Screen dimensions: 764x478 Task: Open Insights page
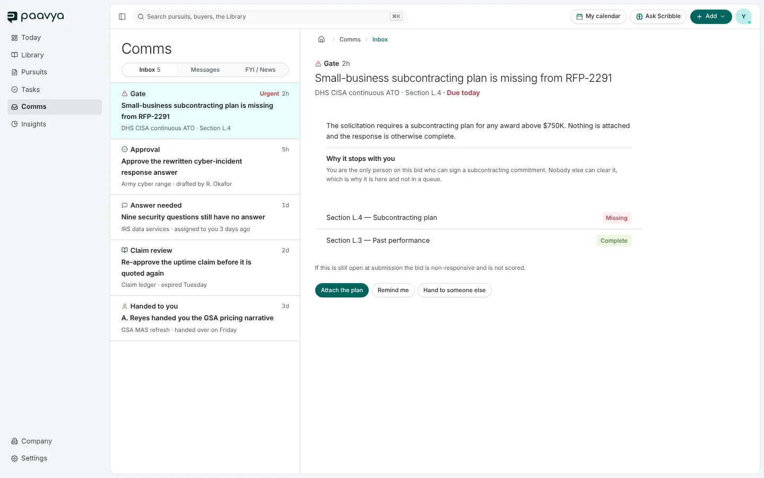point(55,124)
